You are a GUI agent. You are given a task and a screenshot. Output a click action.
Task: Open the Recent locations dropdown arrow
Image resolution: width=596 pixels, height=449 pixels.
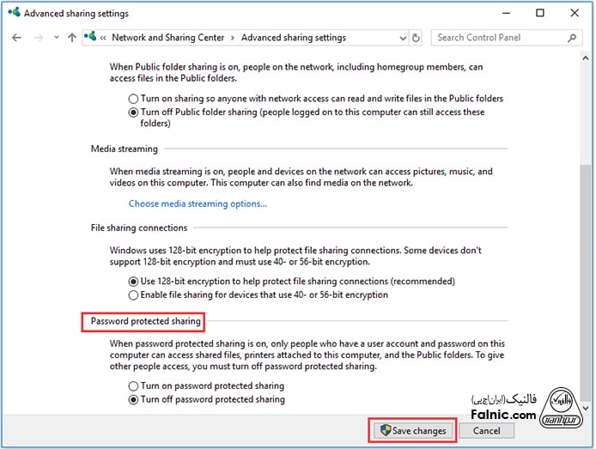click(56, 38)
